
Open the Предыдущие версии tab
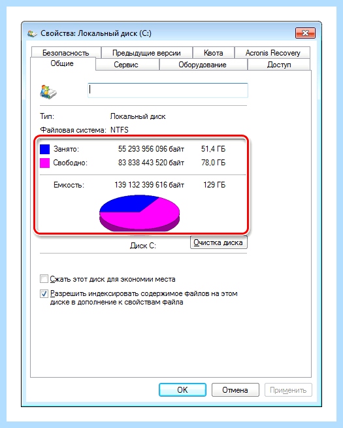pos(146,53)
